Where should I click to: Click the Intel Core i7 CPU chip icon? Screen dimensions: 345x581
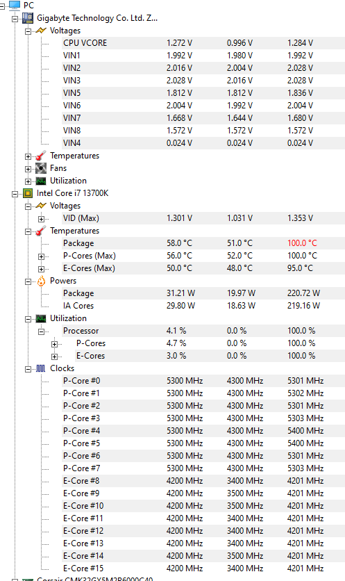[x=27, y=193]
